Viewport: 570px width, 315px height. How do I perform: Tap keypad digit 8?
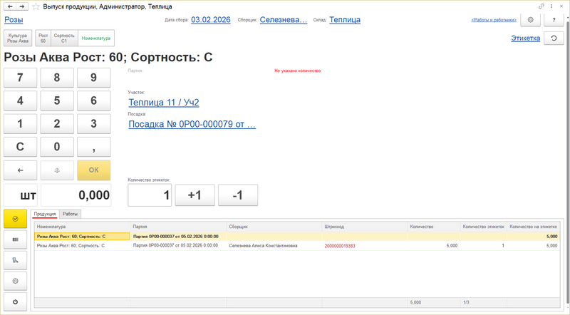[57, 78]
